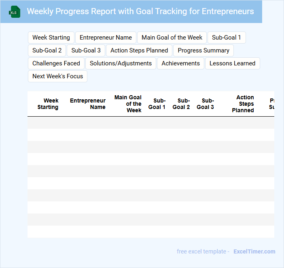Click the report title text in header
Viewport: 284px width, 268px height.
tap(140, 11)
